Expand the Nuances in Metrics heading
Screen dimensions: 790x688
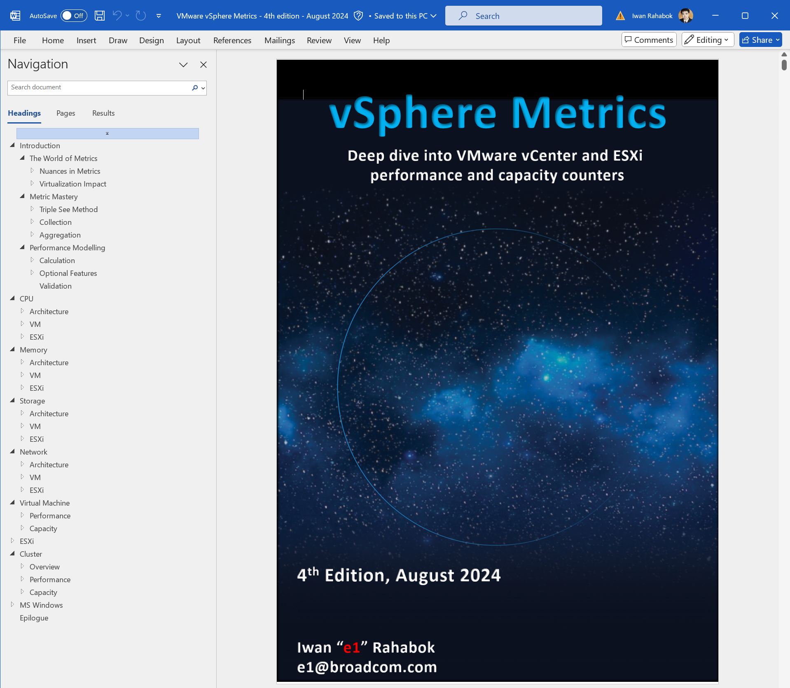click(32, 170)
